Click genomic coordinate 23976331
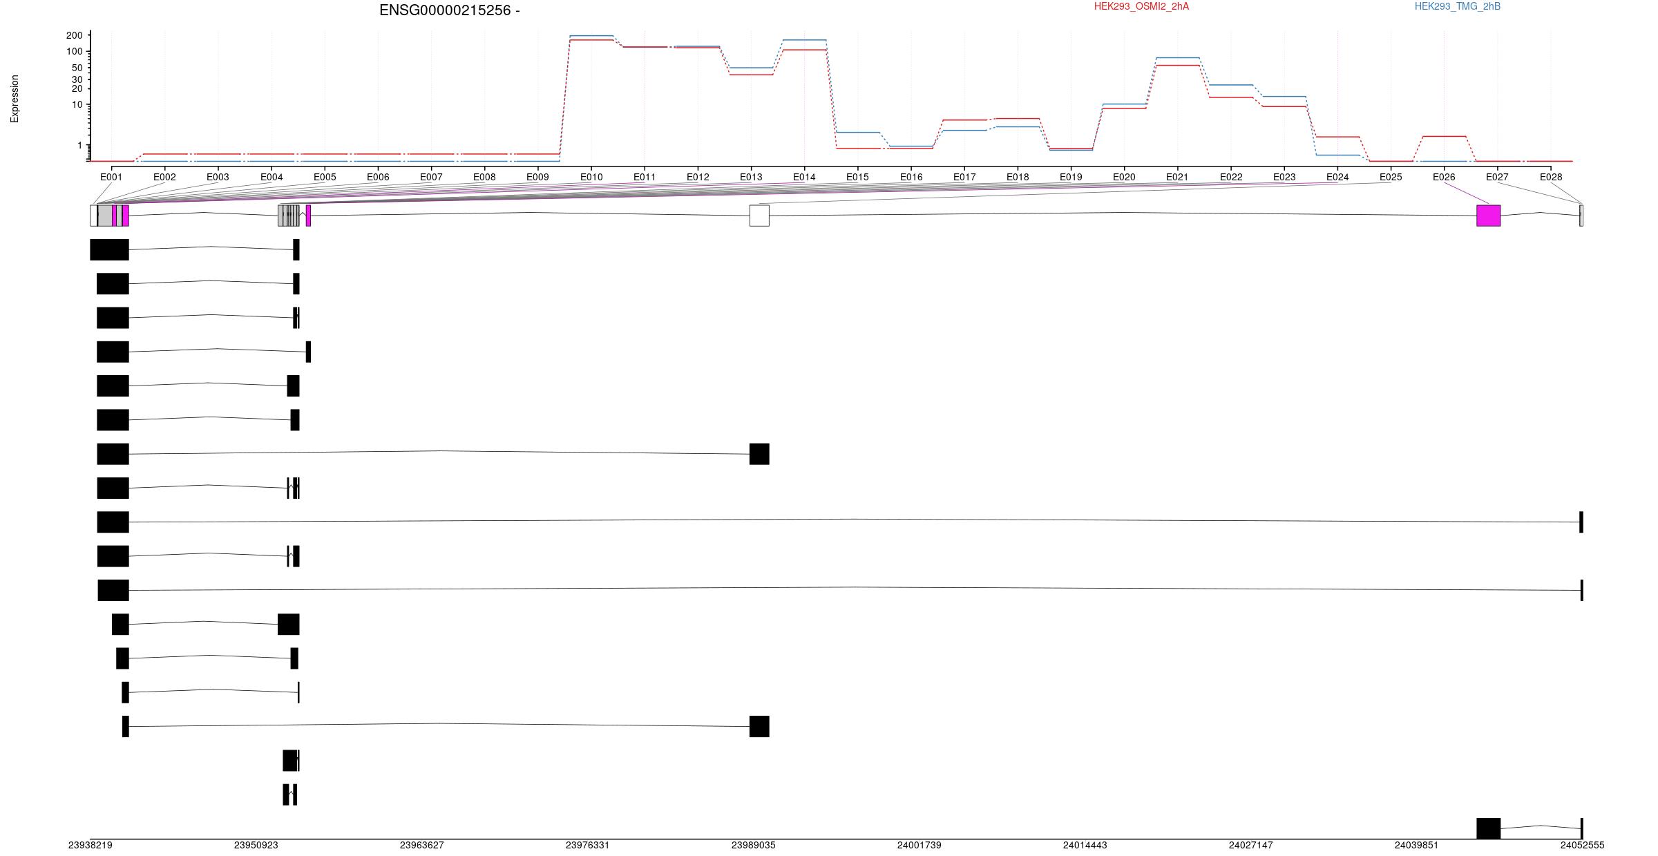 click(x=588, y=845)
